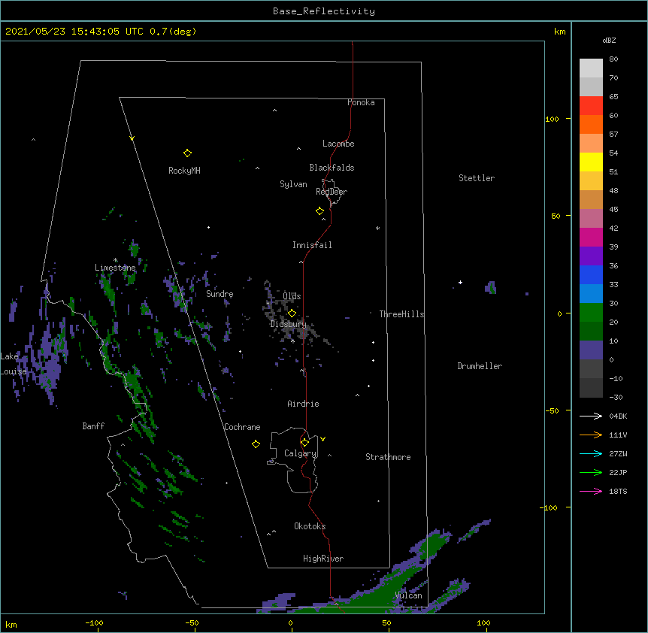Click the yellow diamond marker south of RedDeer
Viewport: 648px width, 633px height.
320,211
